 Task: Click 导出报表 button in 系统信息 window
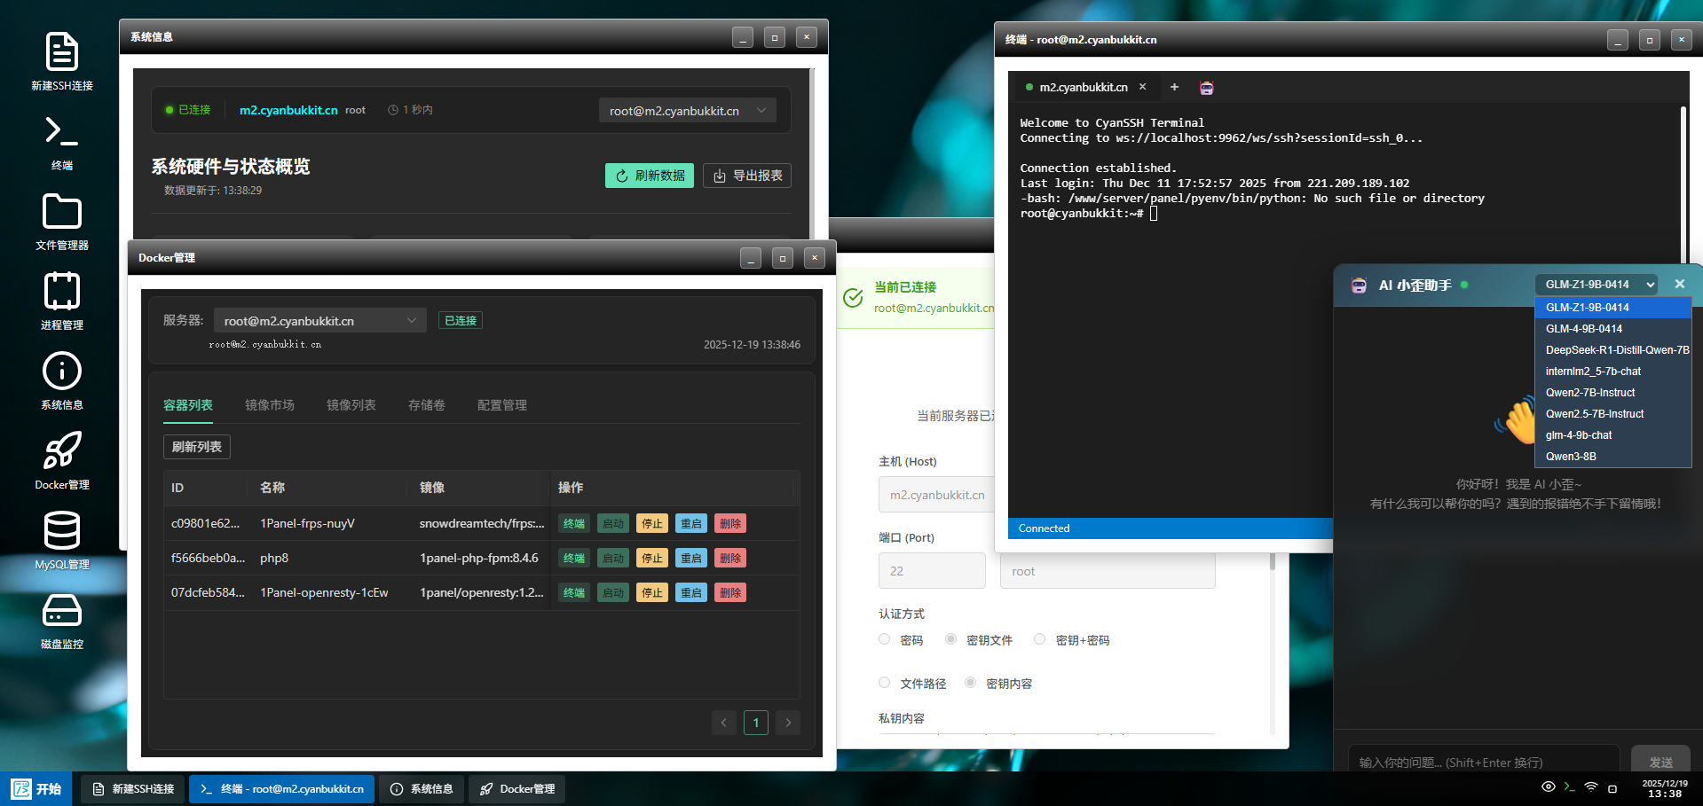[x=747, y=176]
